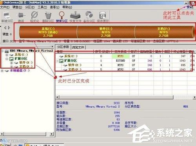Click the 卷标 column header

point(74,52)
